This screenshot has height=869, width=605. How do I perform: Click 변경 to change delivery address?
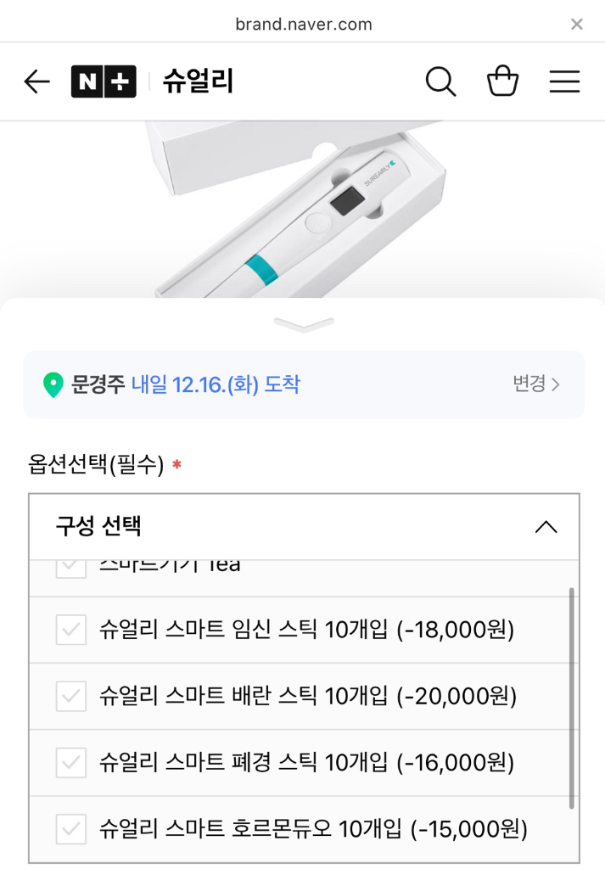[530, 384]
